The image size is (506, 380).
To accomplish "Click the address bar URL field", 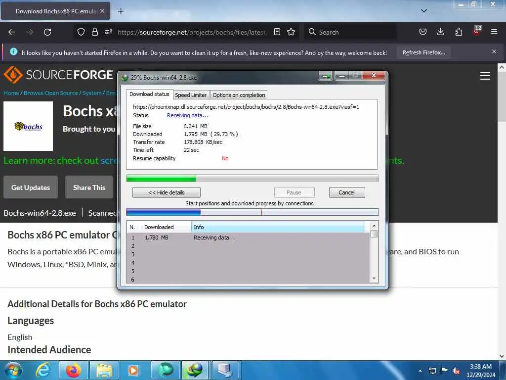I will tap(192, 32).
